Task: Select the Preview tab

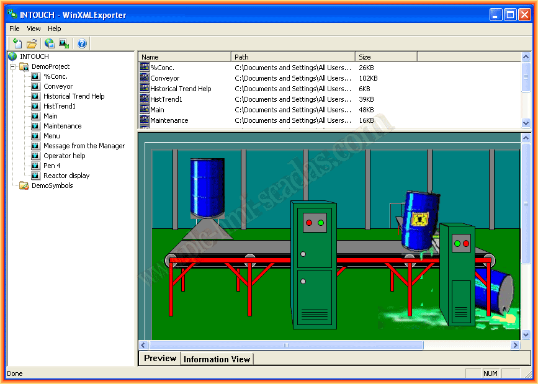Action: (160, 359)
